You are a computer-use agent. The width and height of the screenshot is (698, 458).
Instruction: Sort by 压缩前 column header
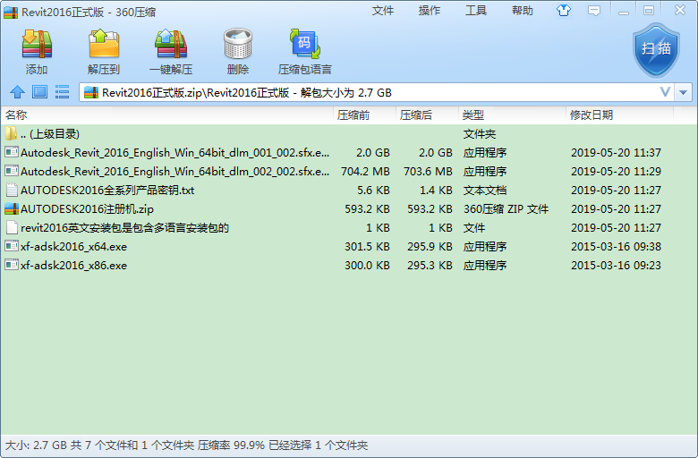(364, 114)
